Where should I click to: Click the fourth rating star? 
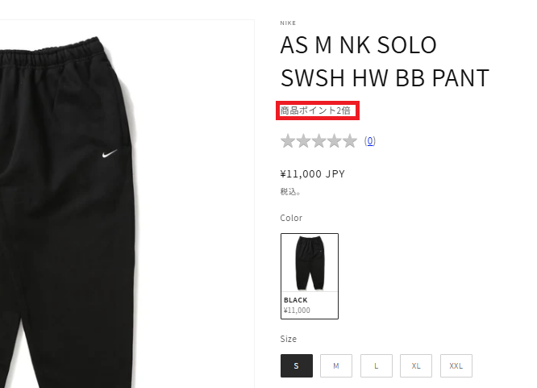[334, 141]
